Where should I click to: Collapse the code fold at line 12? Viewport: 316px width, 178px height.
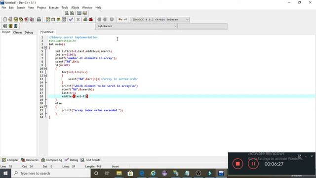[x=45, y=76]
